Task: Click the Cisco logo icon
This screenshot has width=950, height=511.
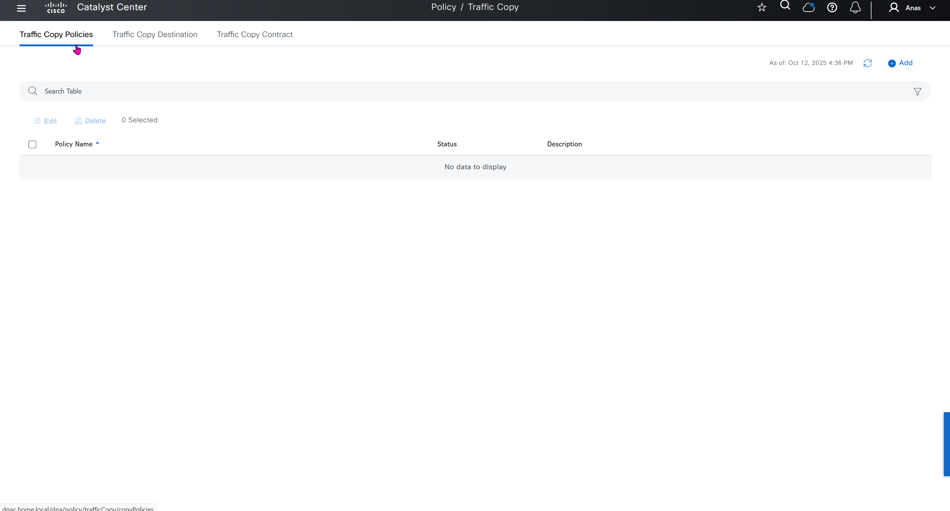Action: (56, 7)
